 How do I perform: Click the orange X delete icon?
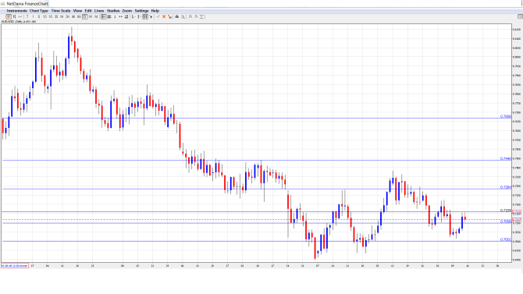164,16
